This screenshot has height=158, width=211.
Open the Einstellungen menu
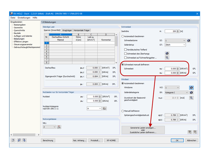(x=24, y=18)
